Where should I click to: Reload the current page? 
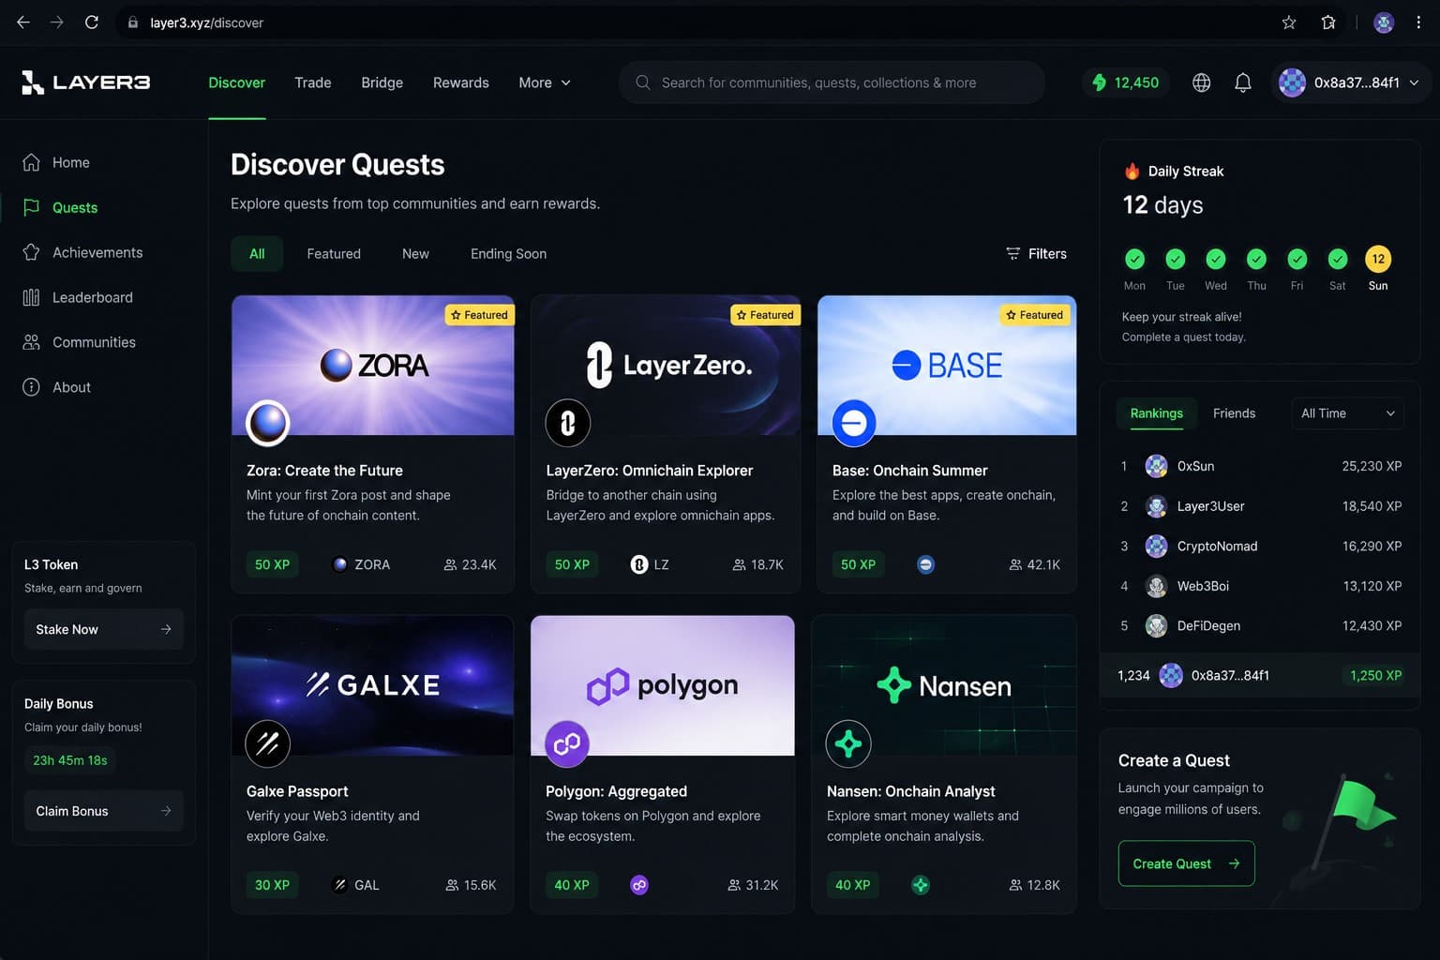(x=92, y=22)
